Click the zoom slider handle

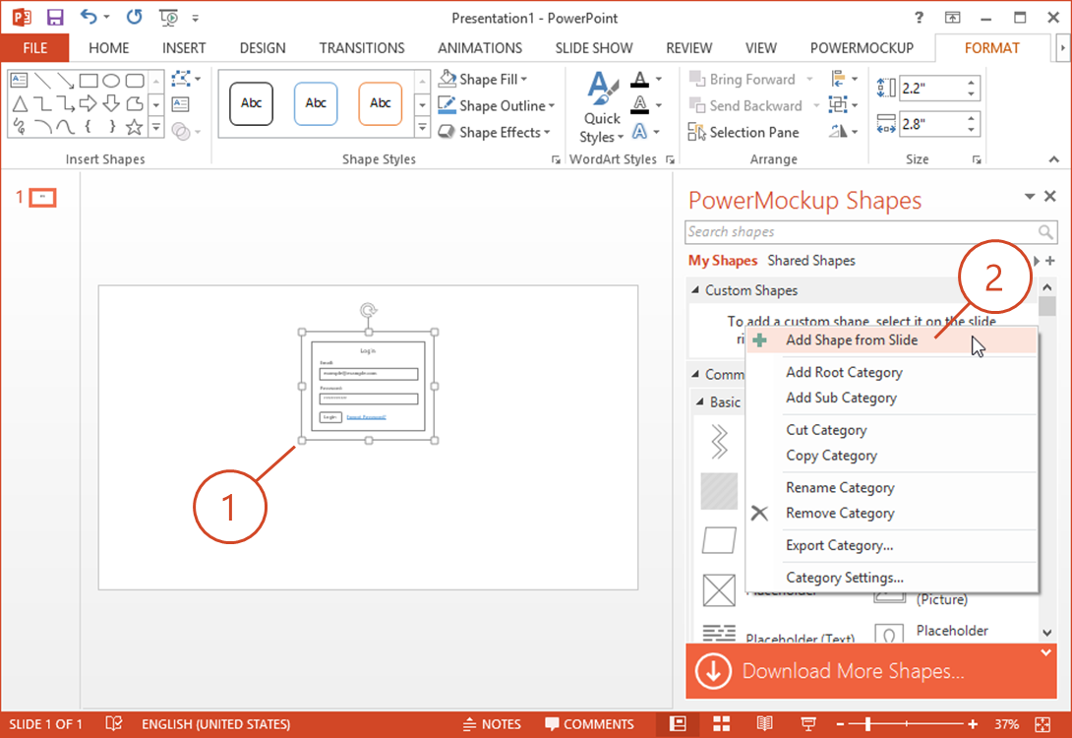pos(867,723)
